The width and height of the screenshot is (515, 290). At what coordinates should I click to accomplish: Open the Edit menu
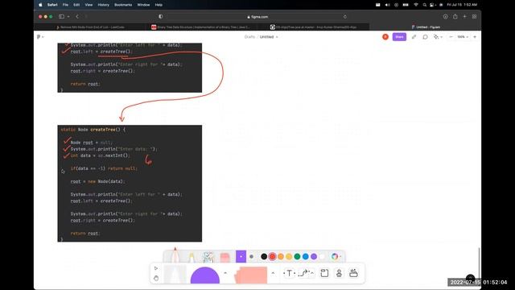click(76, 5)
